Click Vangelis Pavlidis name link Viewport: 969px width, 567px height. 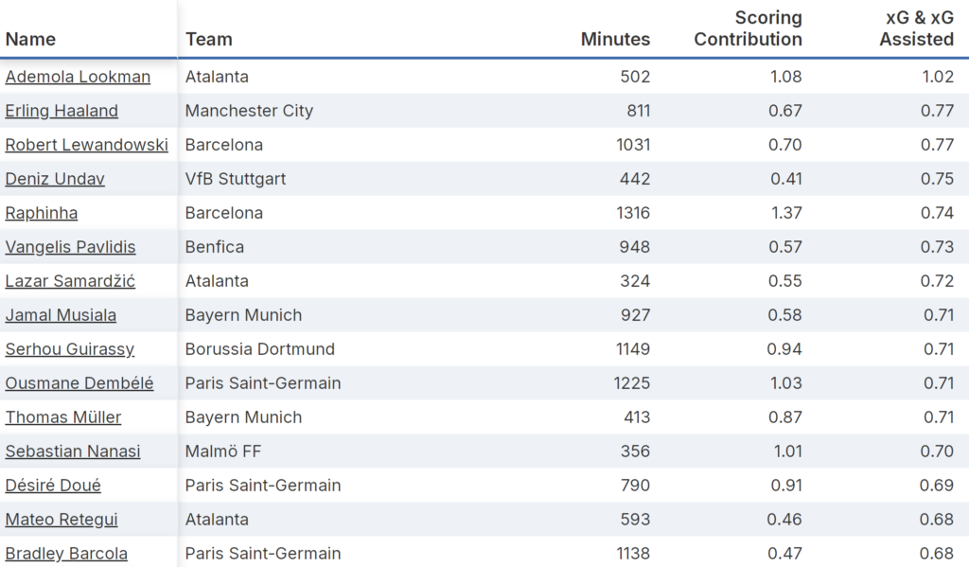(70, 247)
